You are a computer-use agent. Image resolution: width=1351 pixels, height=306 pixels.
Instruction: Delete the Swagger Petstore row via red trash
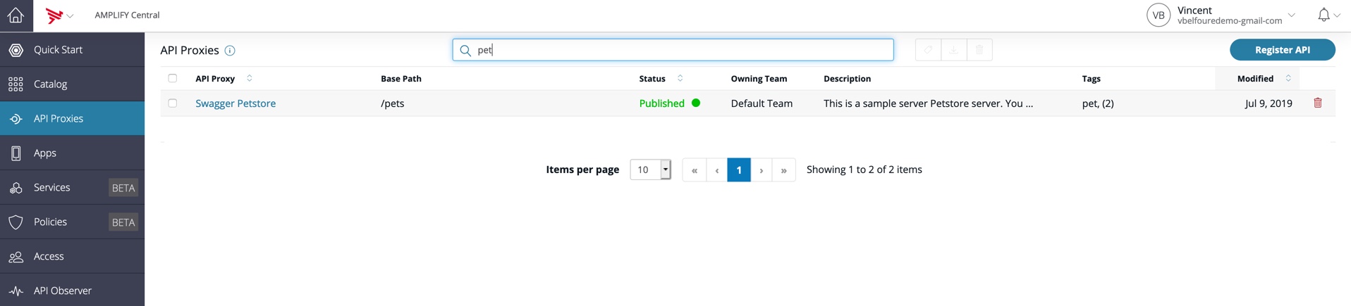pos(1317,103)
